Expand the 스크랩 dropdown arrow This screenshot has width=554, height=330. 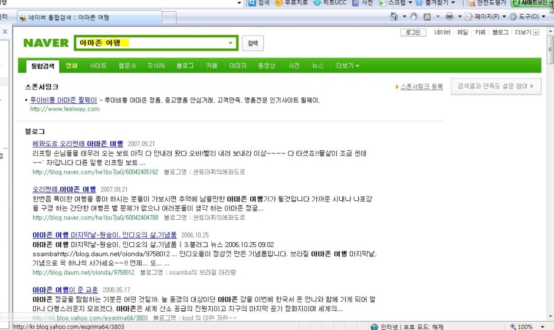click(x=410, y=3)
